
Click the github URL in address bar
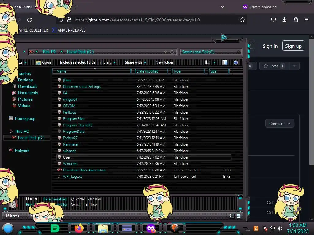pos(137,20)
